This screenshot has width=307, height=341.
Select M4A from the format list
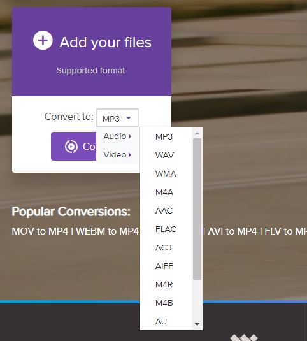[164, 192]
